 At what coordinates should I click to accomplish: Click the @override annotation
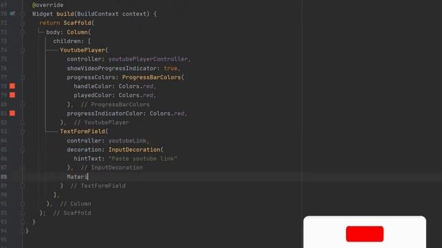pyautogui.click(x=48, y=5)
